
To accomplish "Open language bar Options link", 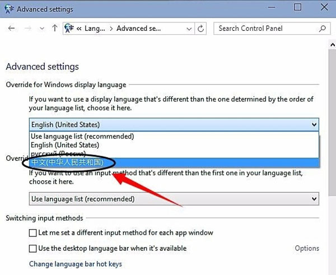I will pyautogui.click(x=307, y=248).
